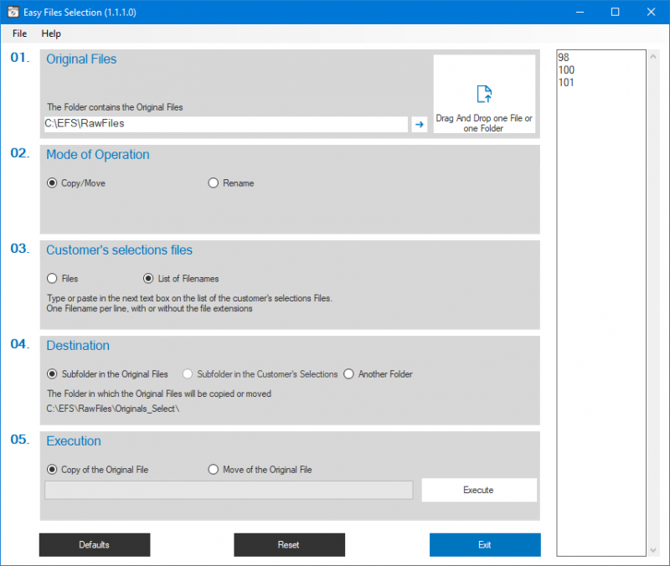Choose the Files selection option
670x566 pixels.
53,279
